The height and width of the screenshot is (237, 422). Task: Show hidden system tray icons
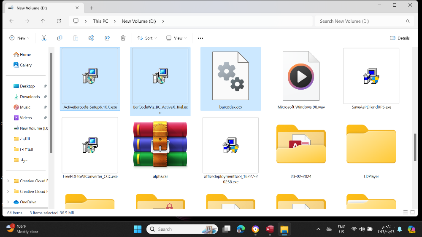pyautogui.click(x=318, y=229)
